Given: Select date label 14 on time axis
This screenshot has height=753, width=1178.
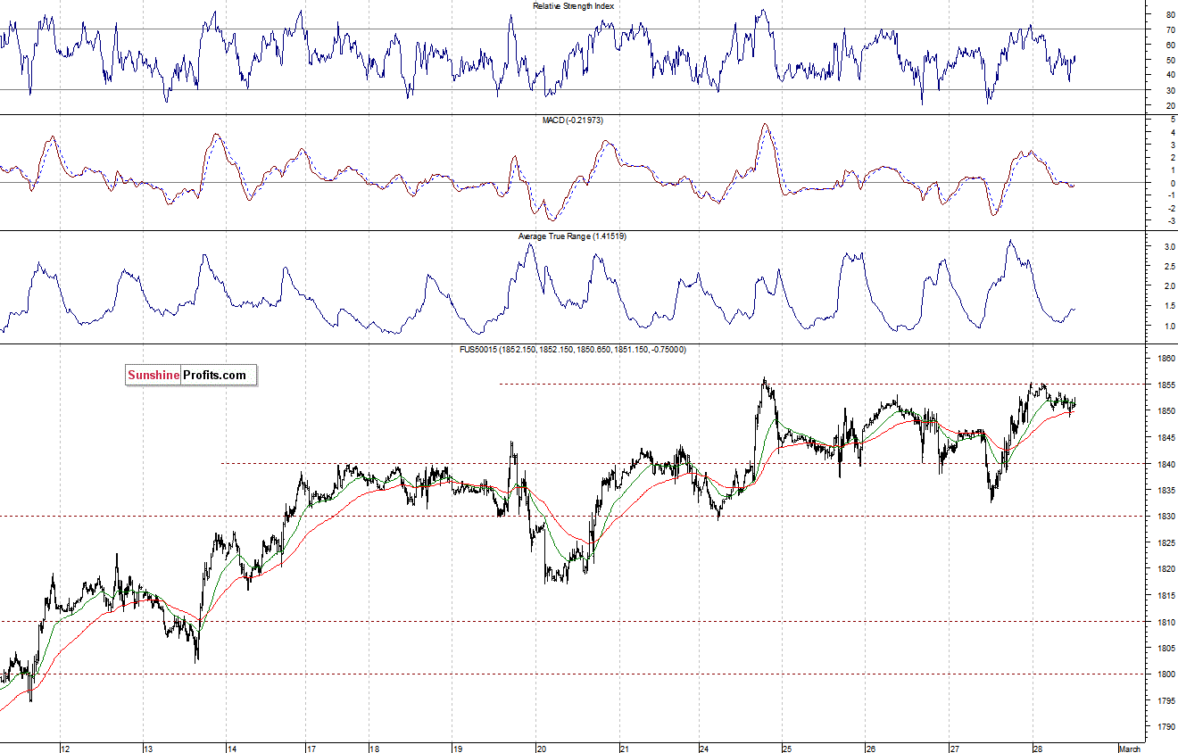Looking at the screenshot, I should 231,748.
